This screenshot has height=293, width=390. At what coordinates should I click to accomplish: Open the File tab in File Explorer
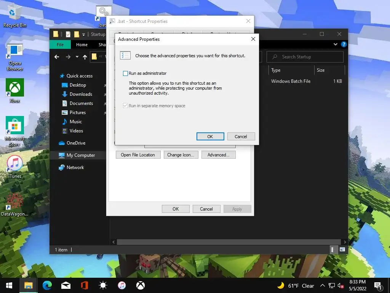tap(60, 45)
